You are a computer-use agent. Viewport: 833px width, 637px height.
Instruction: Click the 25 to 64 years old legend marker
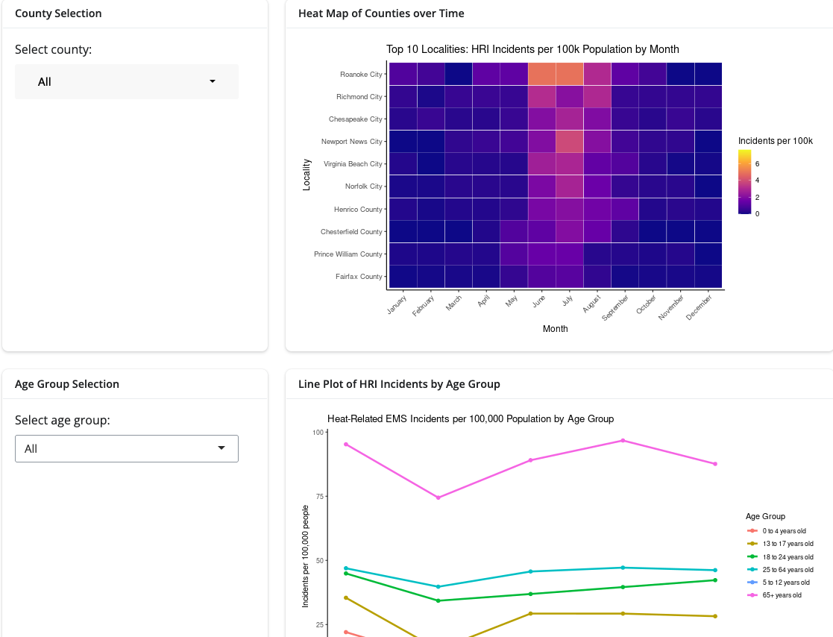point(752,570)
